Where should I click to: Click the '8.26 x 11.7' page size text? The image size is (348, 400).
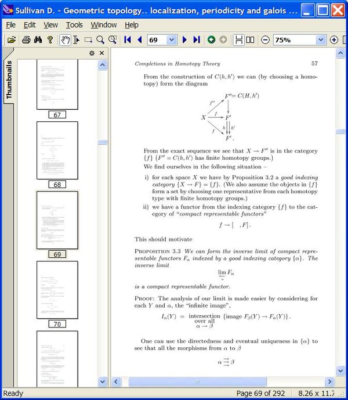click(x=316, y=394)
